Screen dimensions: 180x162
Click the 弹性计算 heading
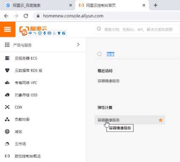coord(105,107)
